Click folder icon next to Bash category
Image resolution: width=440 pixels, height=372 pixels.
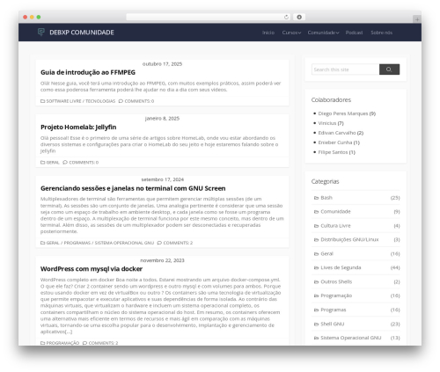[x=316, y=198]
